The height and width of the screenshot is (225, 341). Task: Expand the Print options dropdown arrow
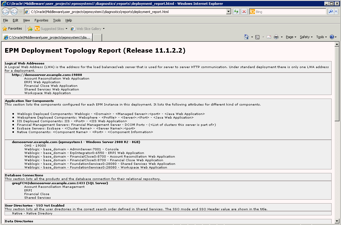point(282,37)
